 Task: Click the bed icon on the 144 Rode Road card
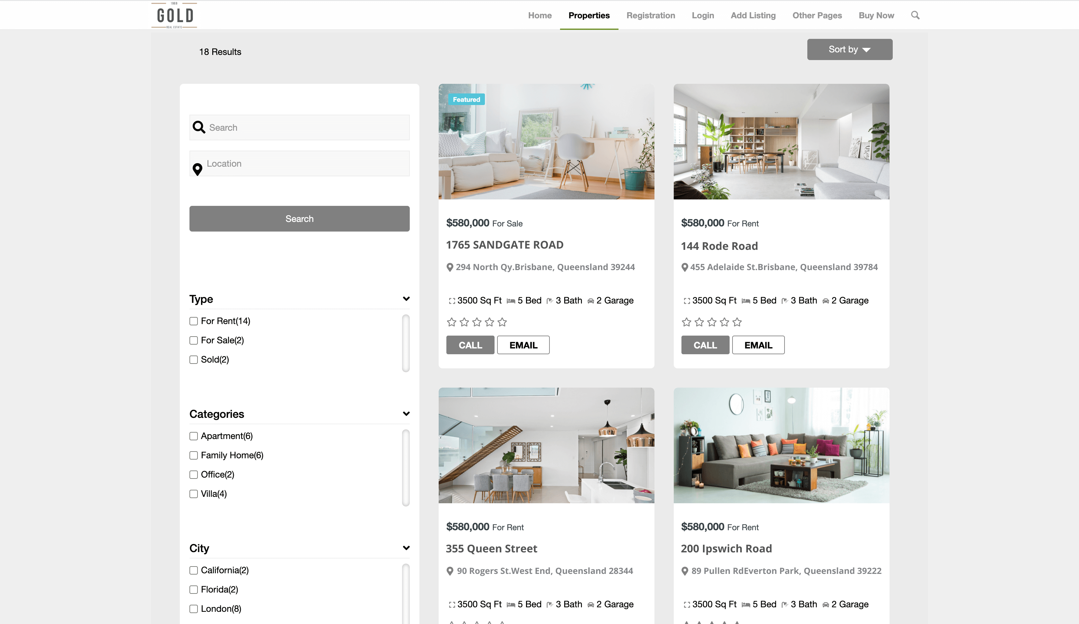(746, 301)
